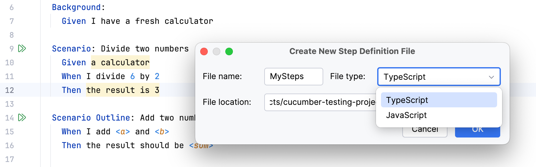
Task: Click 'the result is 3' step text
Action: (x=122, y=90)
